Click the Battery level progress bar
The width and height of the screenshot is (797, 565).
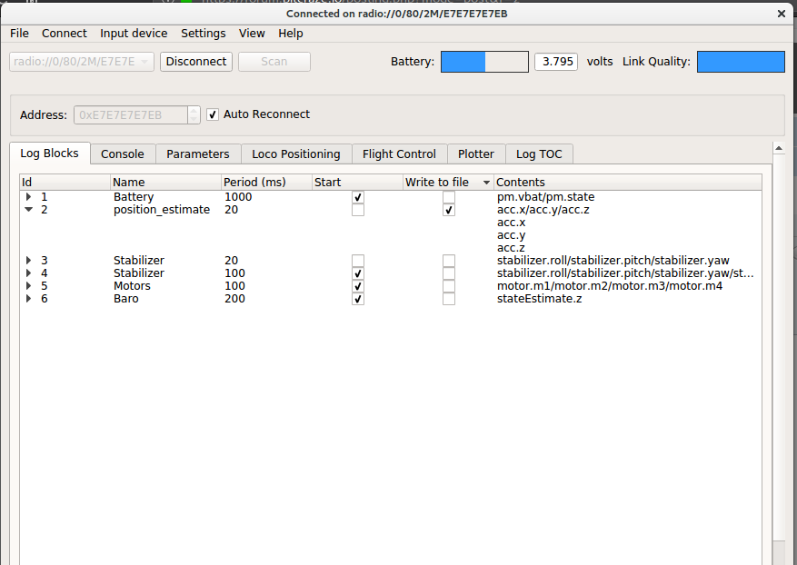click(x=484, y=62)
